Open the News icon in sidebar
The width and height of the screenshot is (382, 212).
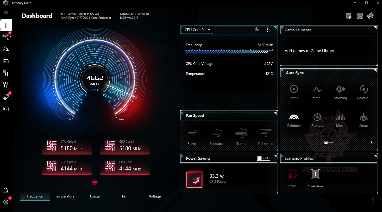6,109
